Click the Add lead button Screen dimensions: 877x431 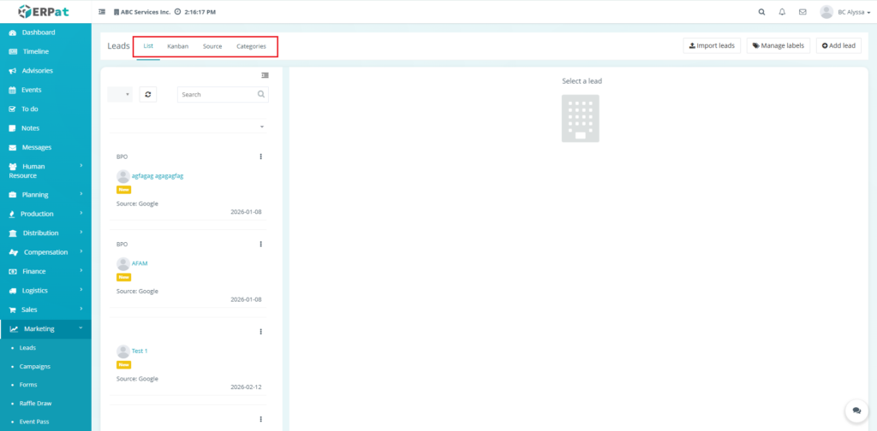tap(838, 46)
